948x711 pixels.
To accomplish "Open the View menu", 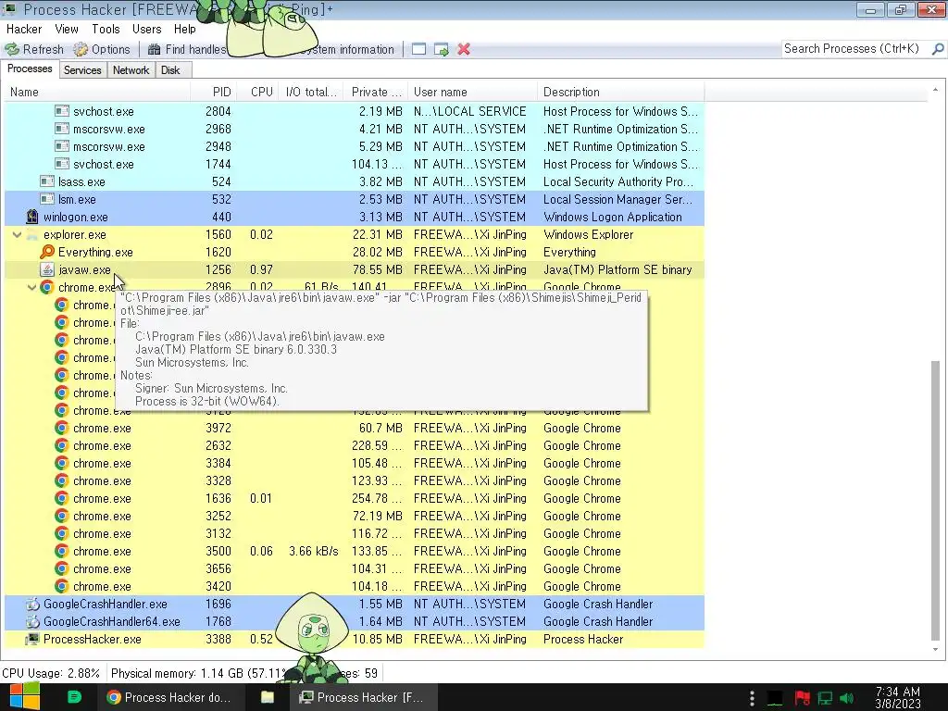I will point(67,29).
